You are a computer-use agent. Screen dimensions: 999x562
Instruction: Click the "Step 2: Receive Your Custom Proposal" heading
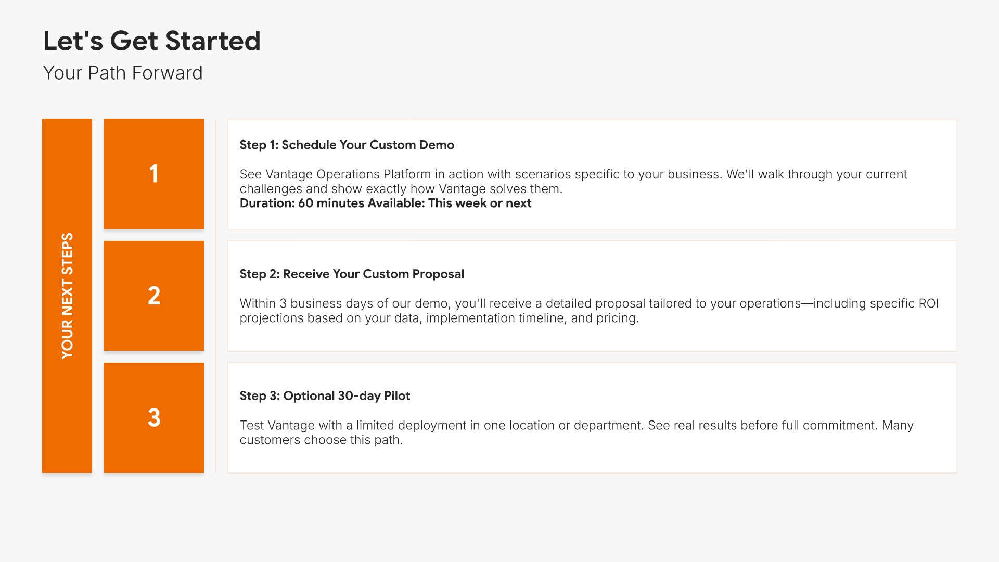(x=352, y=274)
